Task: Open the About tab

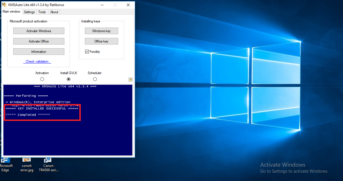Action: tap(54, 12)
